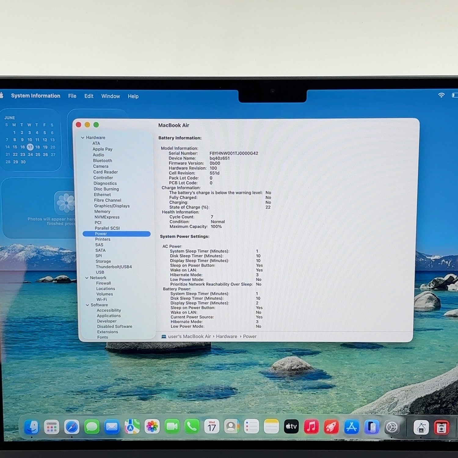Screen dimensions: 458x458
Task: Open Contacts from the Dock
Action: click(231, 427)
